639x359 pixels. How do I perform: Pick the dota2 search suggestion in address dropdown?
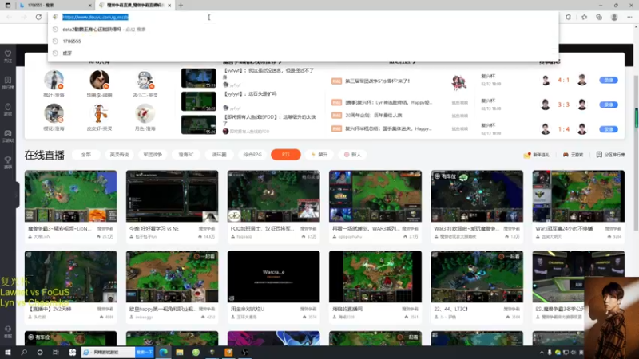(x=303, y=30)
